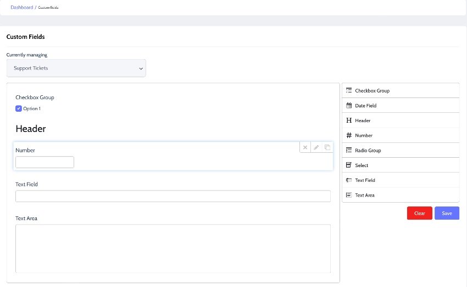Click the Number label in form canvas
This screenshot has width=467, height=287.
(25, 150)
